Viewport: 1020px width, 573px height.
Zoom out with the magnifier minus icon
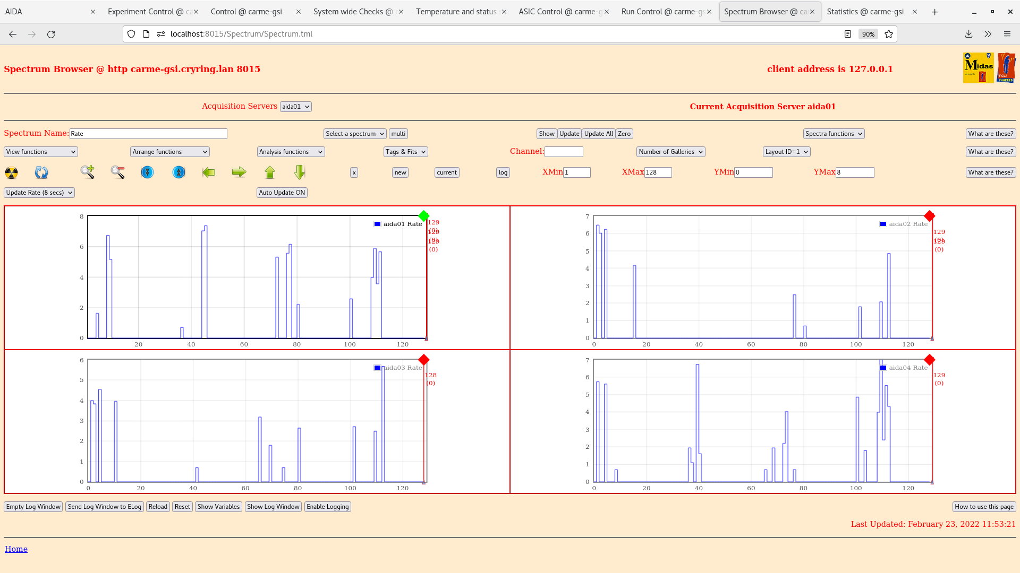(x=118, y=172)
